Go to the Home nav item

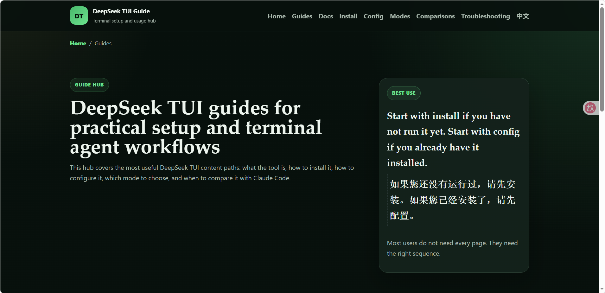pyautogui.click(x=277, y=16)
